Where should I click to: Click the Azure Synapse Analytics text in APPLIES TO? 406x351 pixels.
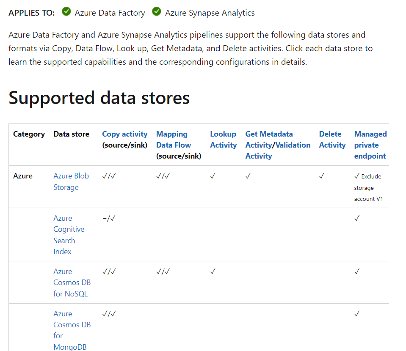tap(210, 13)
